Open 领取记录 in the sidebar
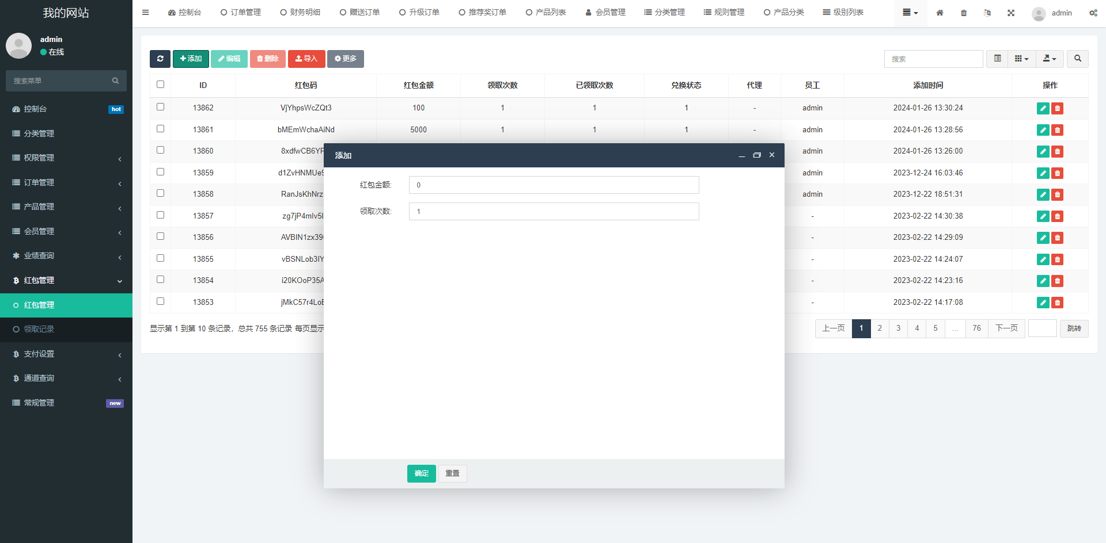Screen dimensions: 1106x543 pyautogui.click(x=39, y=329)
